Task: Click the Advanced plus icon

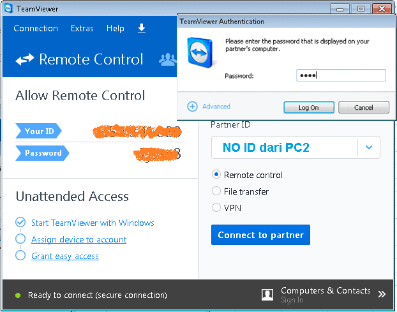Action: click(192, 107)
